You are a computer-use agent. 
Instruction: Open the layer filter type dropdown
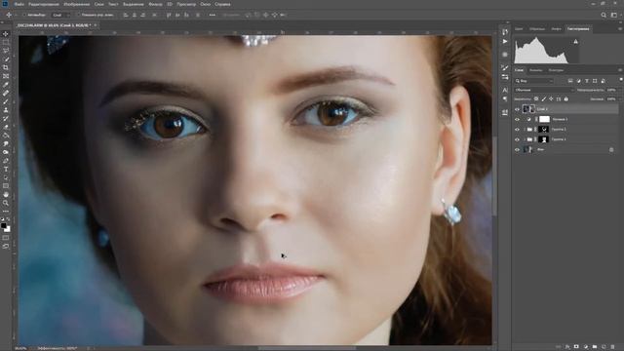tap(534, 81)
